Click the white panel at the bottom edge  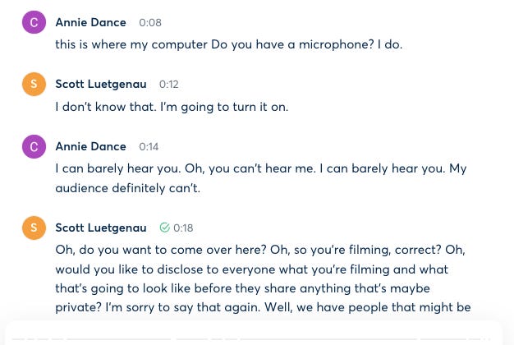tap(256, 335)
